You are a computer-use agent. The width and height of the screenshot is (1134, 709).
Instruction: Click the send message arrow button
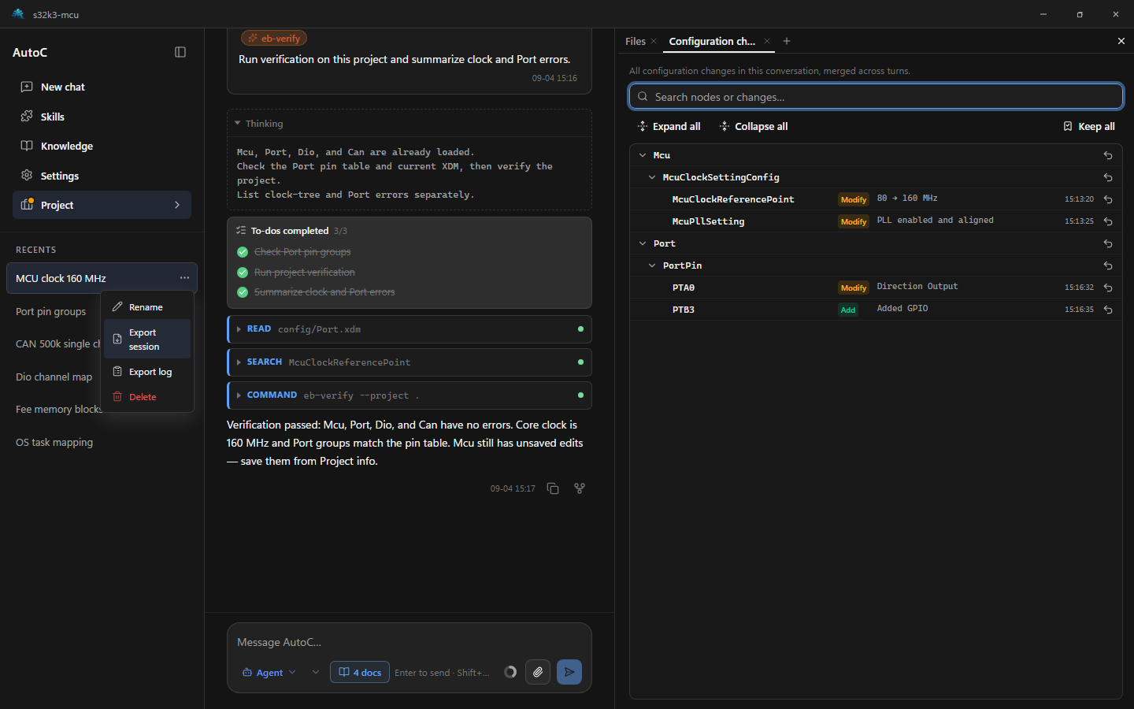point(569,672)
